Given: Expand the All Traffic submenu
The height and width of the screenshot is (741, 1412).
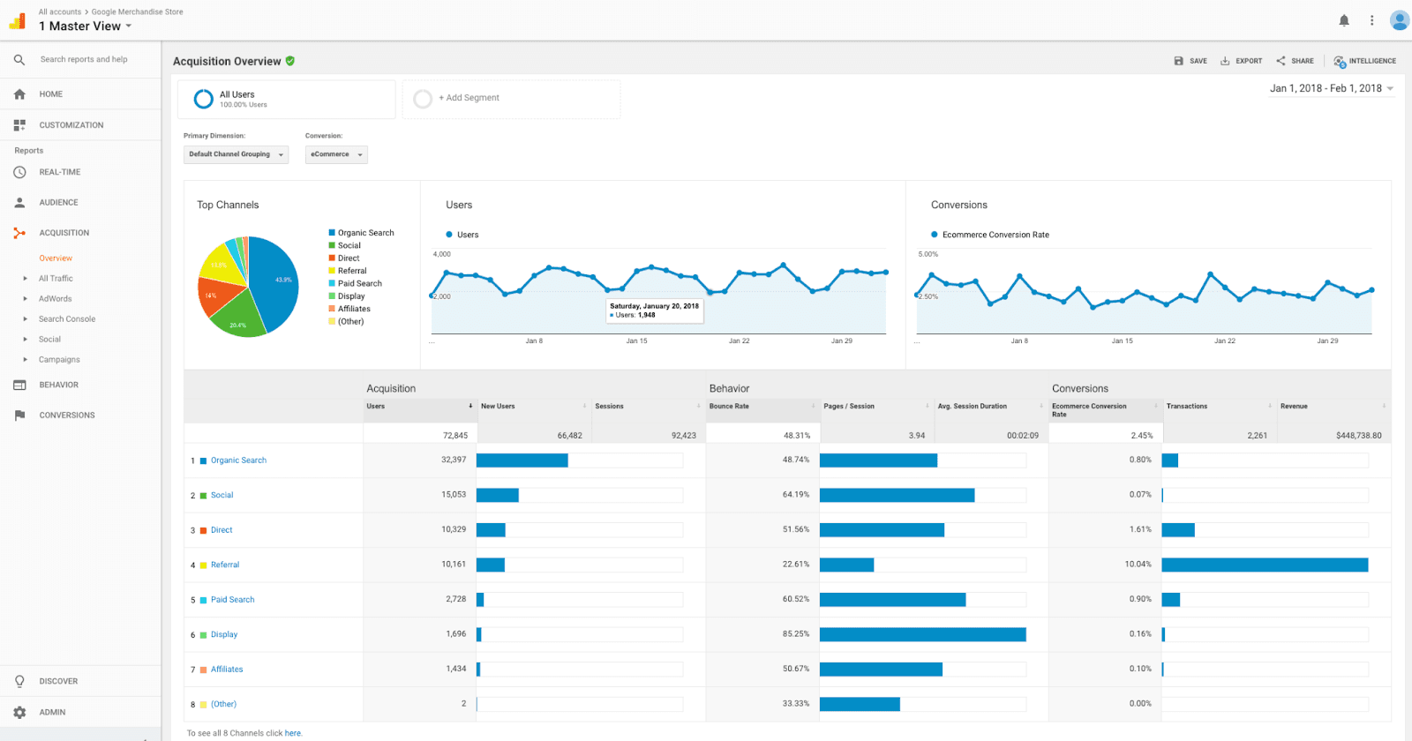Looking at the screenshot, I should coord(25,279).
